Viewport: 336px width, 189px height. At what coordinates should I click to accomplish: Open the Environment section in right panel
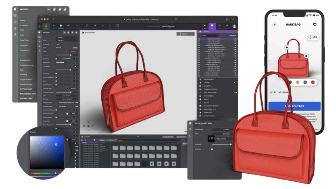209,79
